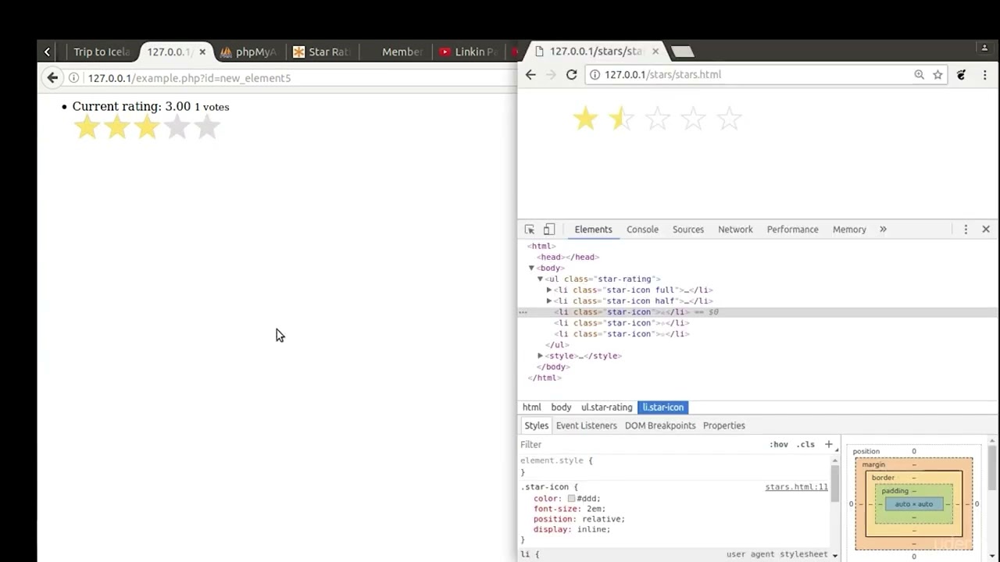This screenshot has width=1000, height=562.
Task: Expand the li star-icon half node
Action: 548,301
